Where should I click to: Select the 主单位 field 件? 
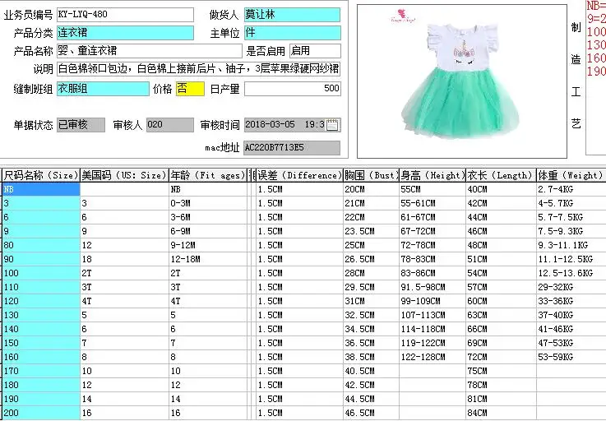pyautogui.click(x=292, y=33)
